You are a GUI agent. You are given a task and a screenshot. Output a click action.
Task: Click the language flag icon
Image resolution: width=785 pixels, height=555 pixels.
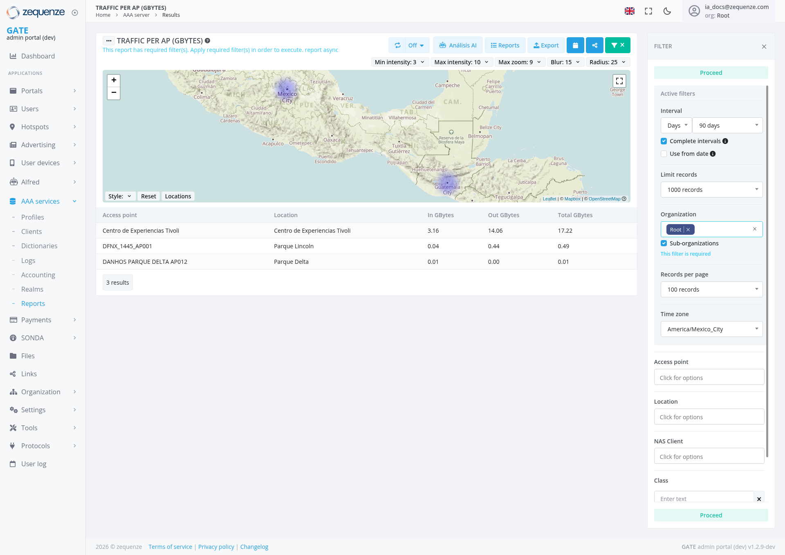(x=630, y=11)
